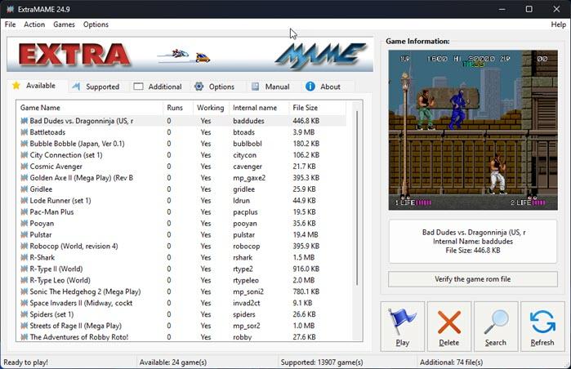Click the magnifying glass Search icon
The width and height of the screenshot is (571, 369).
(496, 322)
